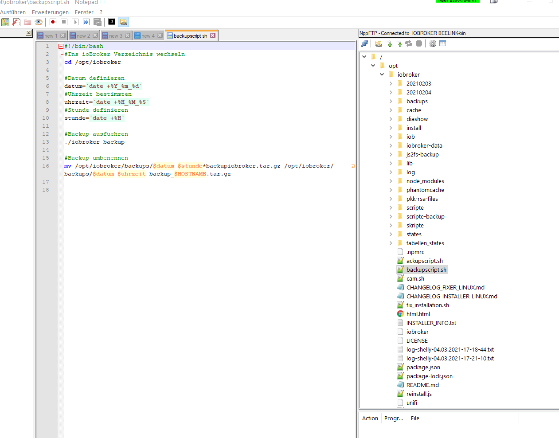Close the new 2 tab

click(95, 35)
